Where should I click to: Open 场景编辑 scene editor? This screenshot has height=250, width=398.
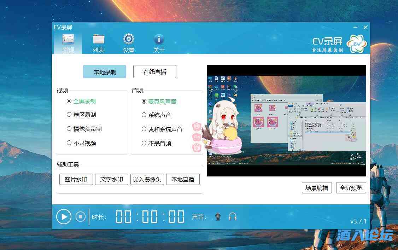click(317, 188)
